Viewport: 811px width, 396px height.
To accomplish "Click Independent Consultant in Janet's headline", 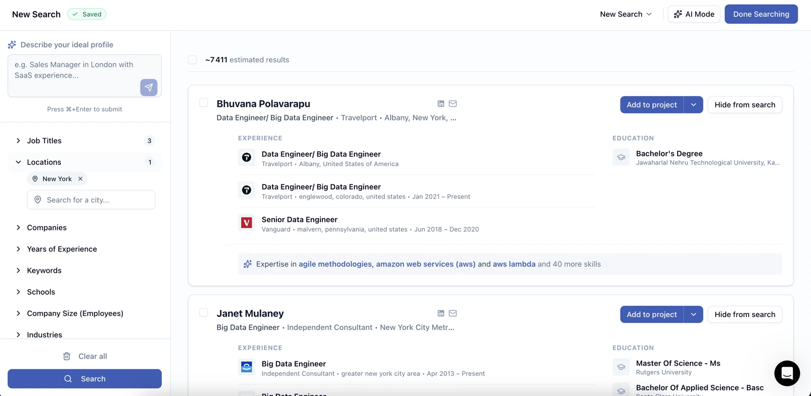I will (329, 327).
